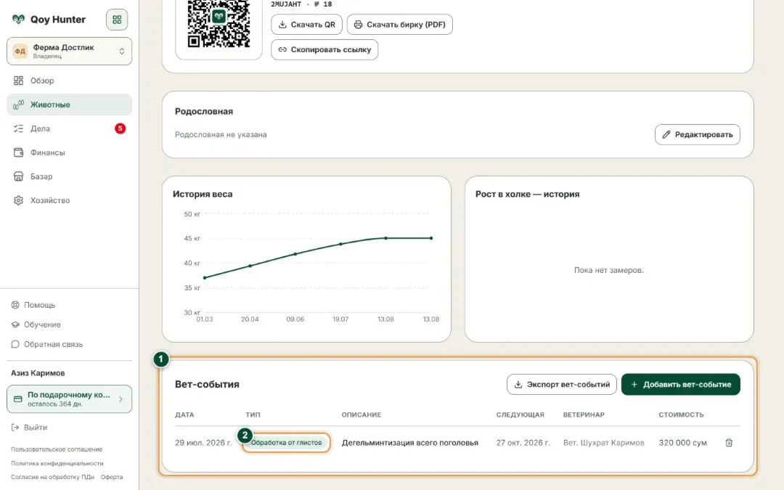This screenshot has height=490, width=784.
Task: Click the 19.07 weight chart point
Action: [340, 244]
